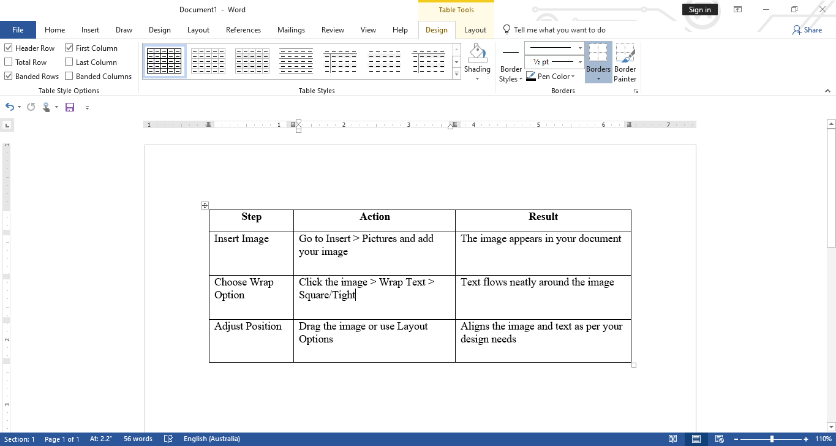Expand the Table Styles gallery with More arrow
This screenshot has height=446, width=836.
coord(456,74)
